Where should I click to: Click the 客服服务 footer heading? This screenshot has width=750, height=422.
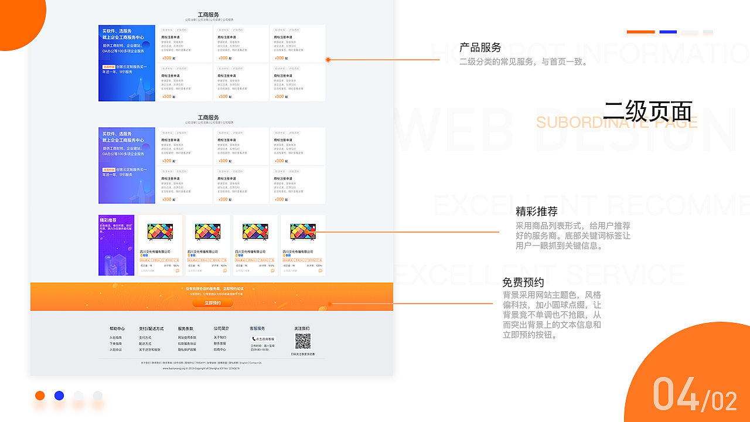coord(257,329)
